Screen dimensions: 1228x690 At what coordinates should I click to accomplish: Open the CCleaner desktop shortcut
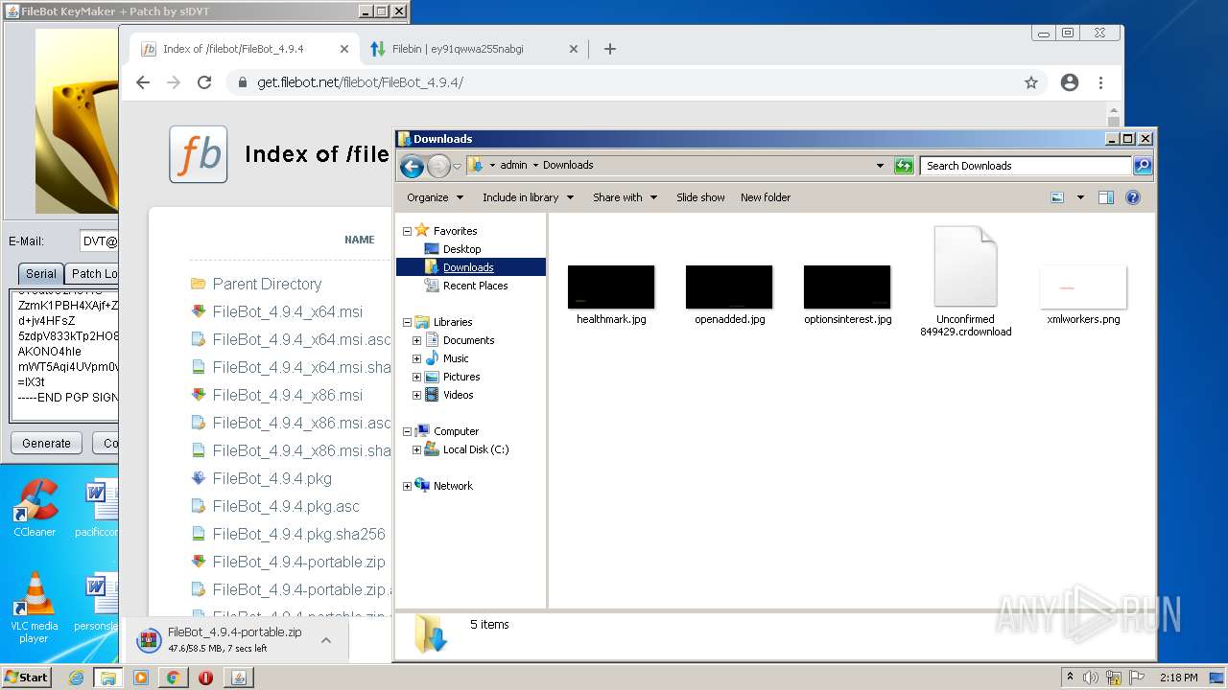tap(35, 508)
